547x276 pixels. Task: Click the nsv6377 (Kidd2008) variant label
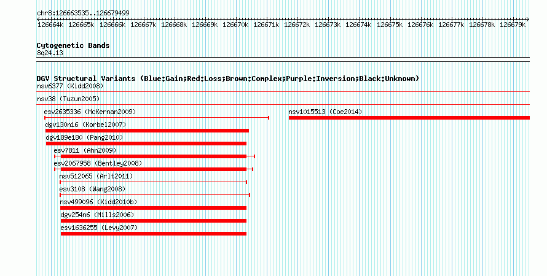(70, 86)
